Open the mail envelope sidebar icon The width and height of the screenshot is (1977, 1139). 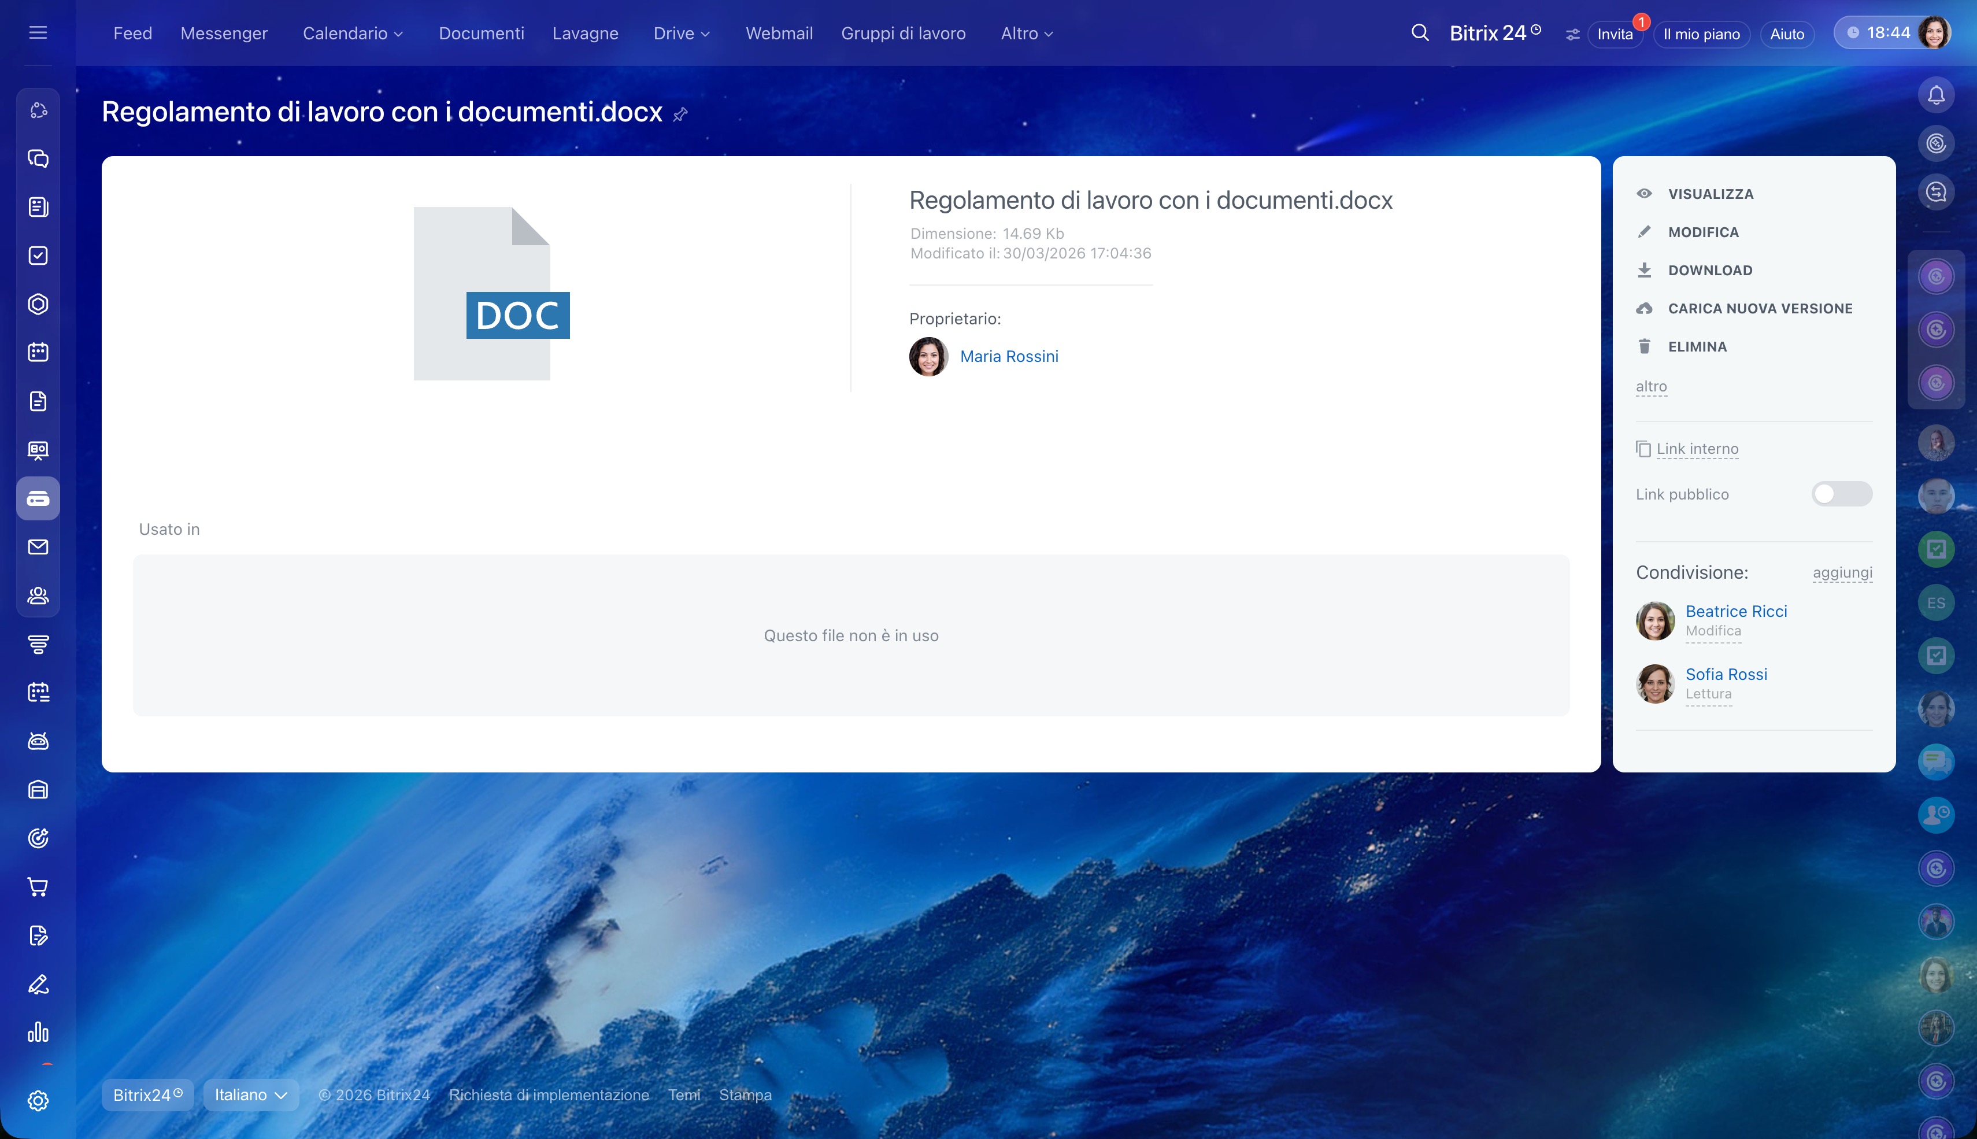(38, 547)
